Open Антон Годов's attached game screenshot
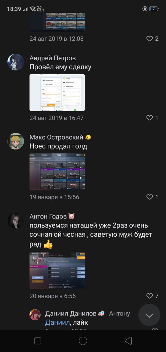 pyautogui.click(x=57, y=271)
